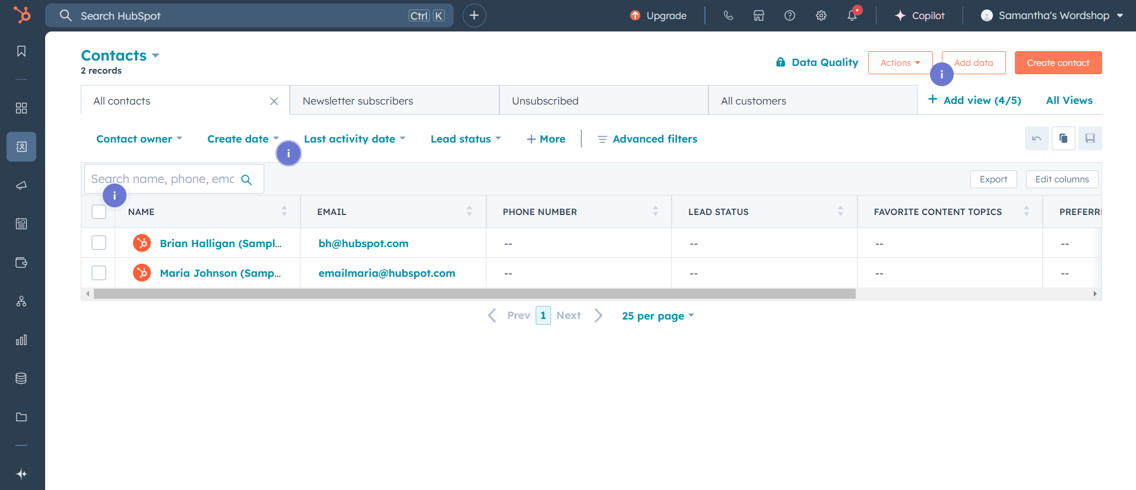Click the clone view copy icon

pyautogui.click(x=1064, y=138)
